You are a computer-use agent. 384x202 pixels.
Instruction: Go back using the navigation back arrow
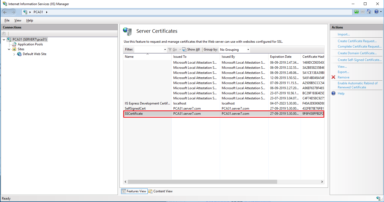tap(5, 12)
